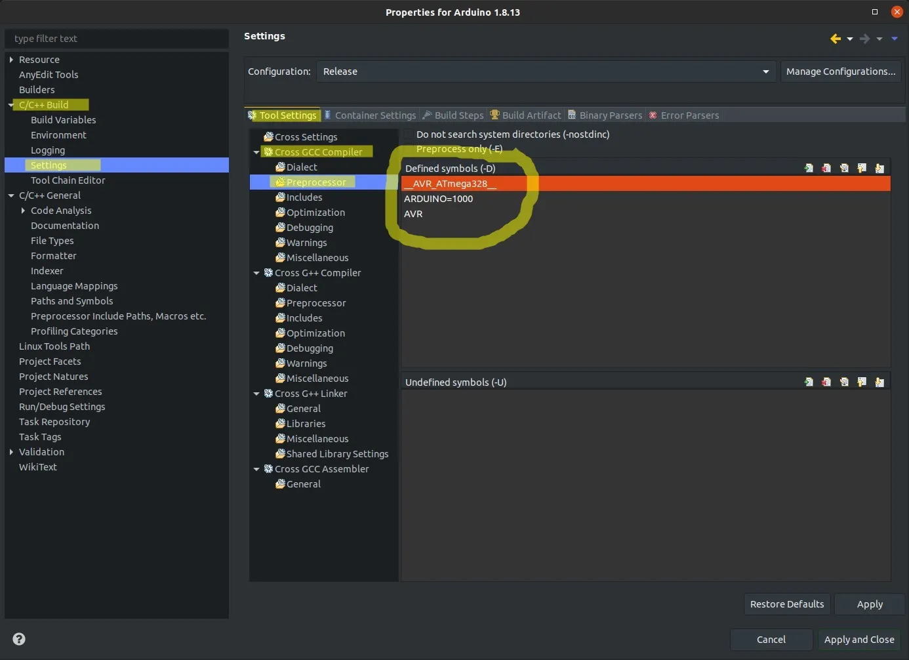Select Dialect under Cross GCC Compiler
Viewport: 909px width, 660px height.
(x=296, y=167)
